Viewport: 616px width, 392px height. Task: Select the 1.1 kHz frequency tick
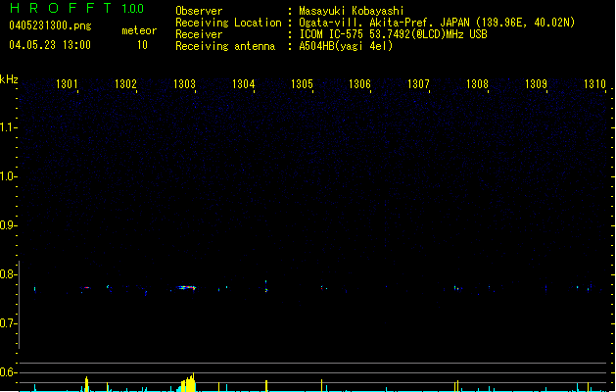point(9,127)
